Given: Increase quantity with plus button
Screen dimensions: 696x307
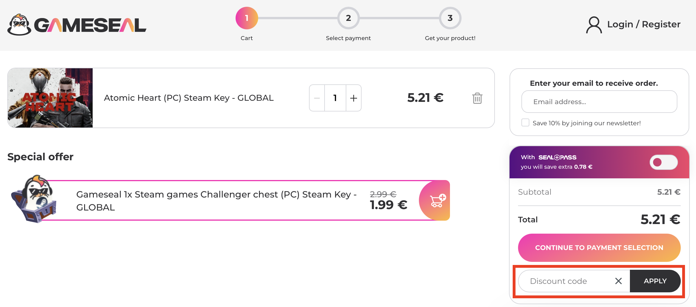Looking at the screenshot, I should pos(353,98).
